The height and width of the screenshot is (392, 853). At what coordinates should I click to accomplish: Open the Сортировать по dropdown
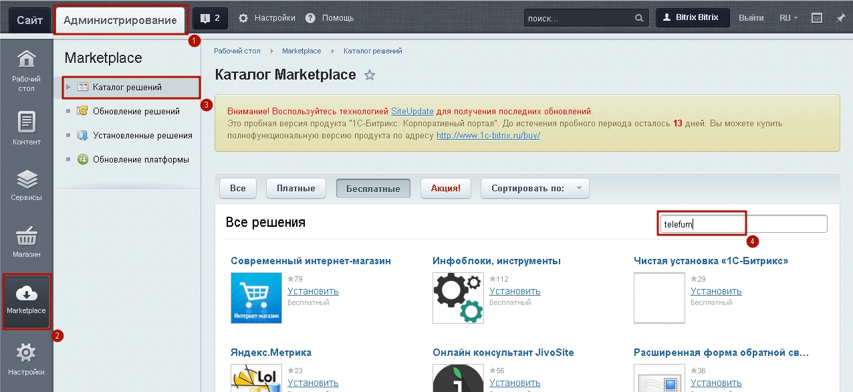(535, 189)
